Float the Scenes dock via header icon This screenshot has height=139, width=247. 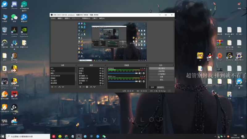tap(76, 65)
